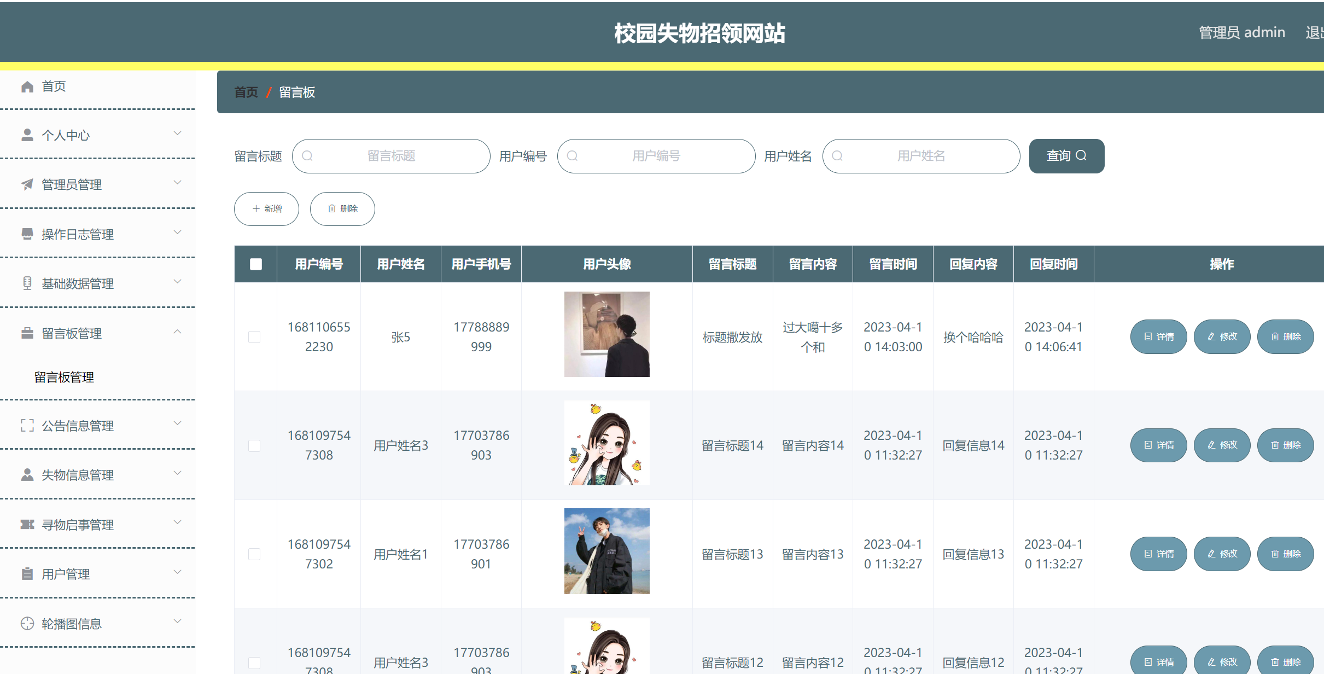Open 轮播图信息 via the globe icon

27,623
